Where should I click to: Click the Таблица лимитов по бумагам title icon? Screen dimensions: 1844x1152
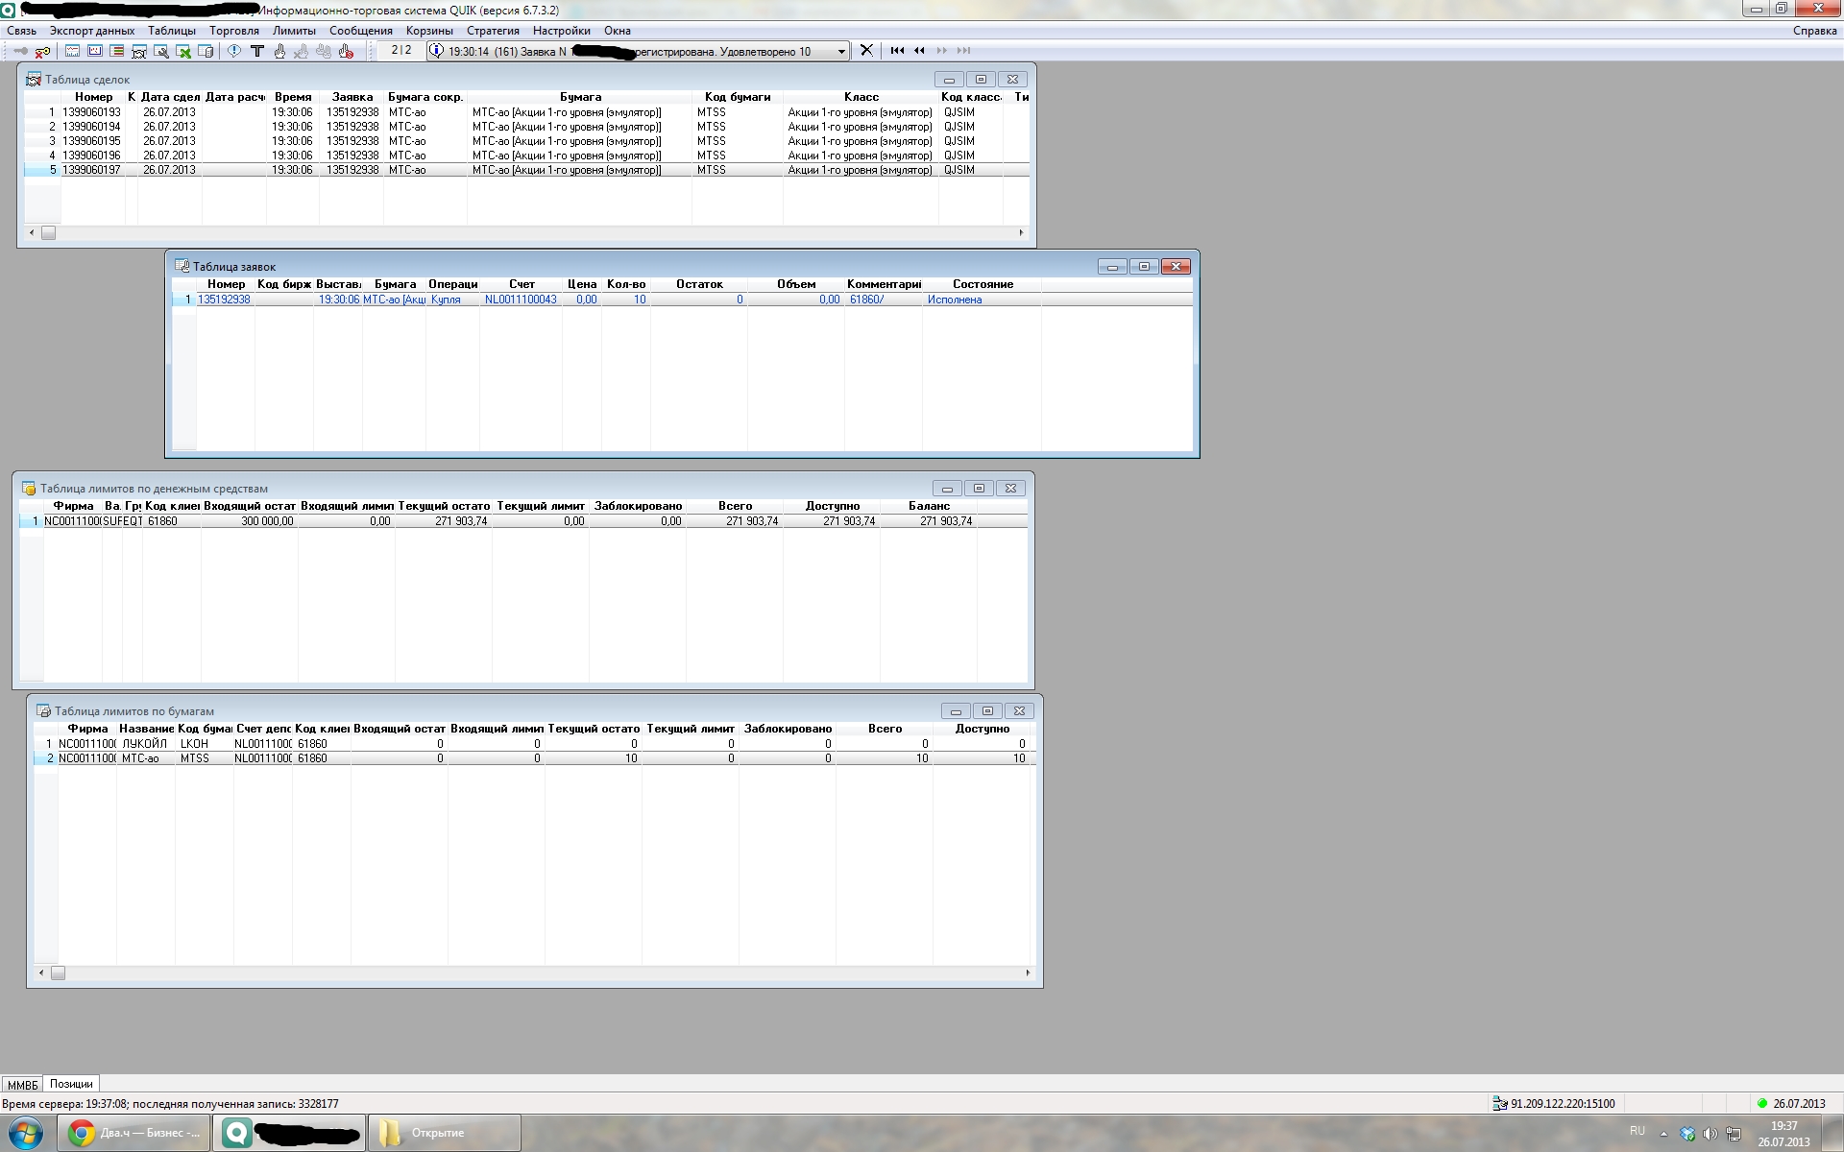(43, 711)
